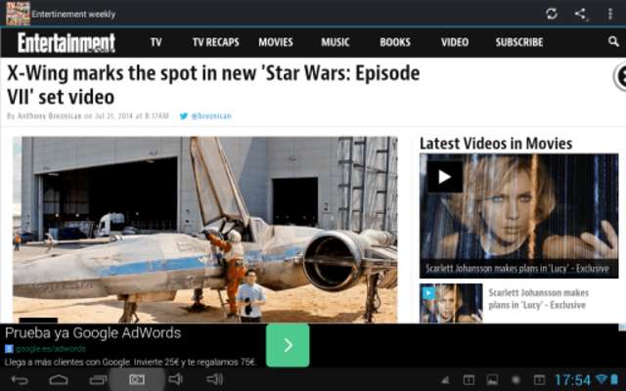Image resolution: width=626 pixels, height=391 pixels.
Task: Open the TV Recaps section
Action: [x=215, y=42]
